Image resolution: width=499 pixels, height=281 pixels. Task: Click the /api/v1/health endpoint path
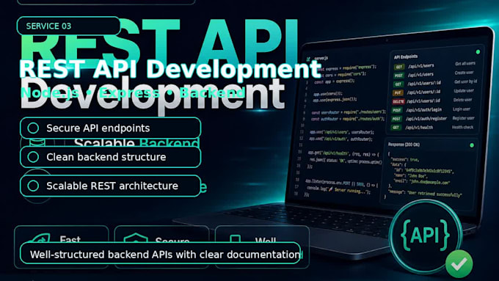(x=419, y=127)
